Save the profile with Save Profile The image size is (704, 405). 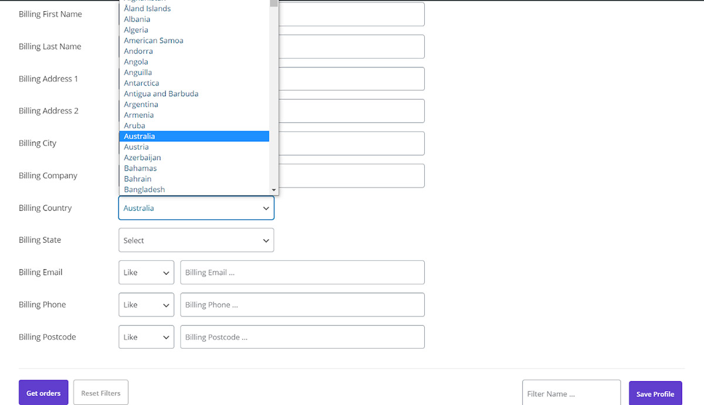(x=655, y=393)
